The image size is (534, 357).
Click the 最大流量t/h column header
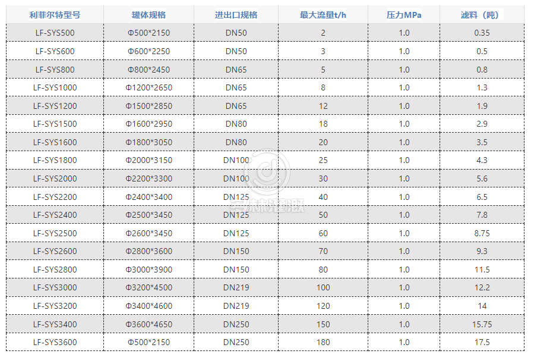[x=323, y=15]
